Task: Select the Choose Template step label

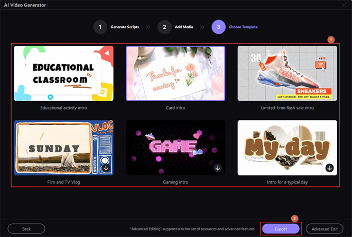Action: coord(244,27)
